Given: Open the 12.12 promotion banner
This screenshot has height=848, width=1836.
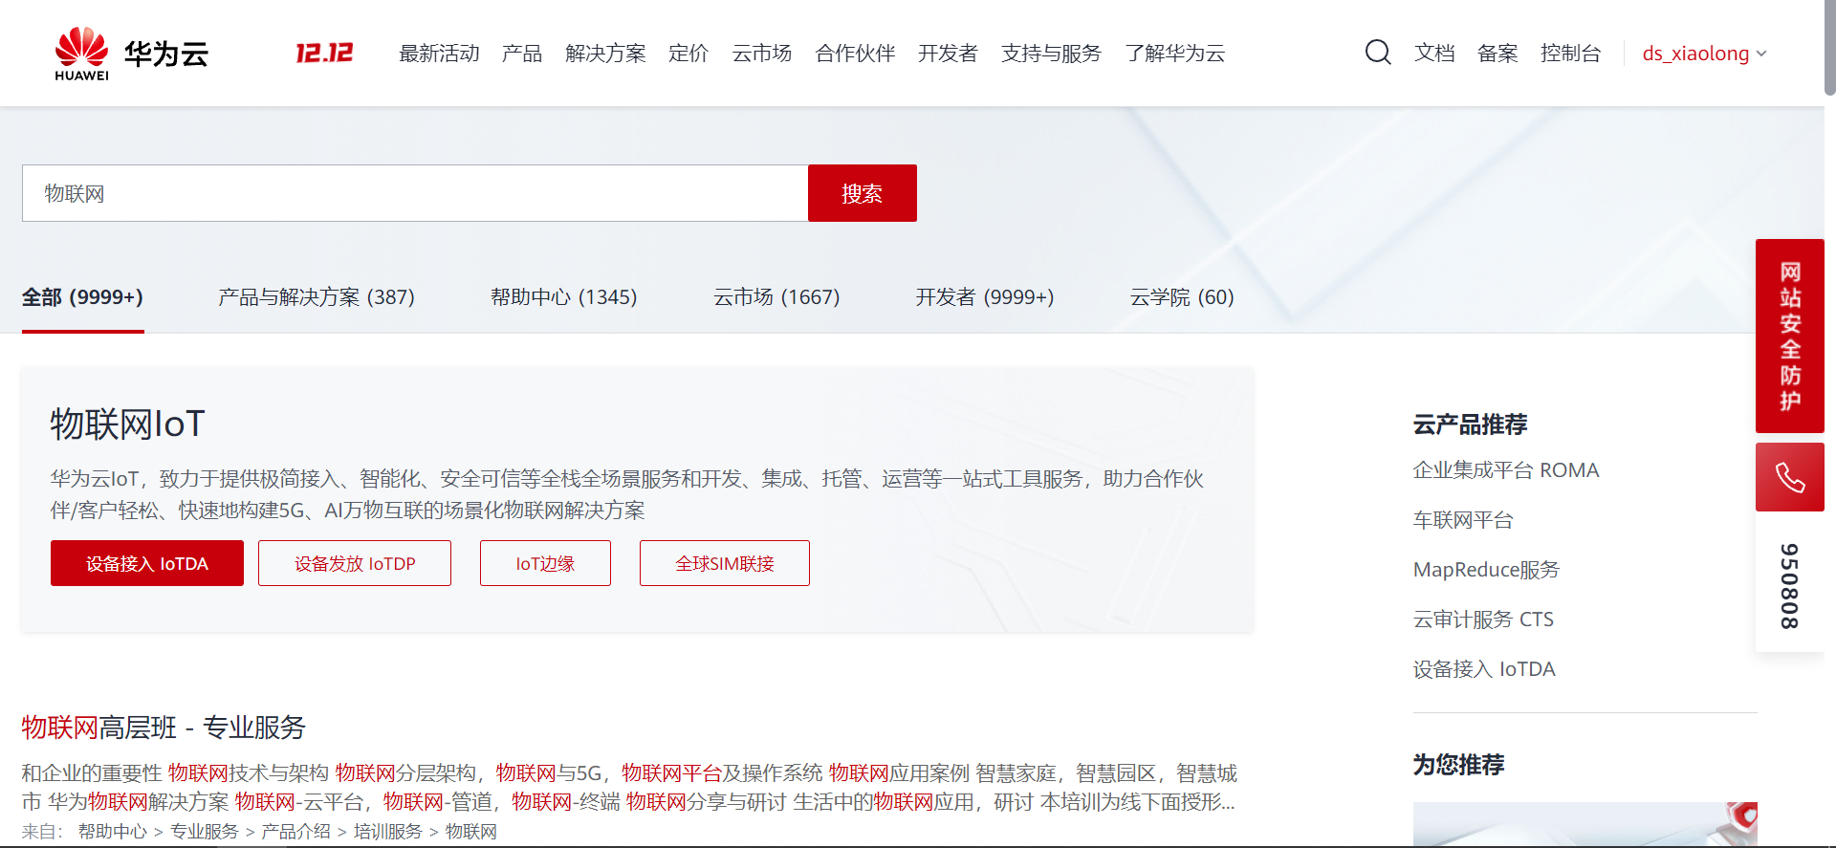Looking at the screenshot, I should [x=324, y=54].
